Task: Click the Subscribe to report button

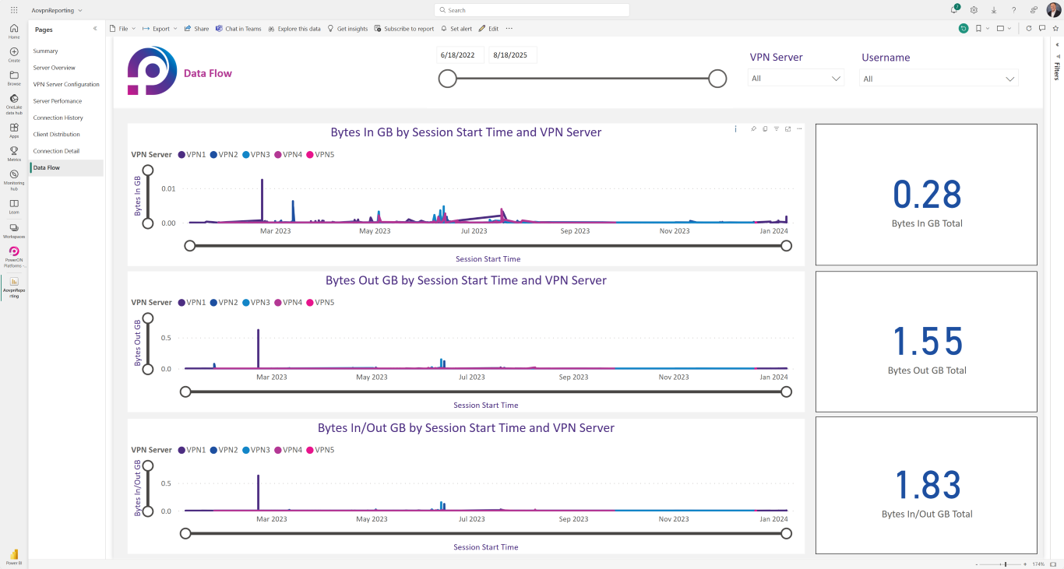Action: 404,29
